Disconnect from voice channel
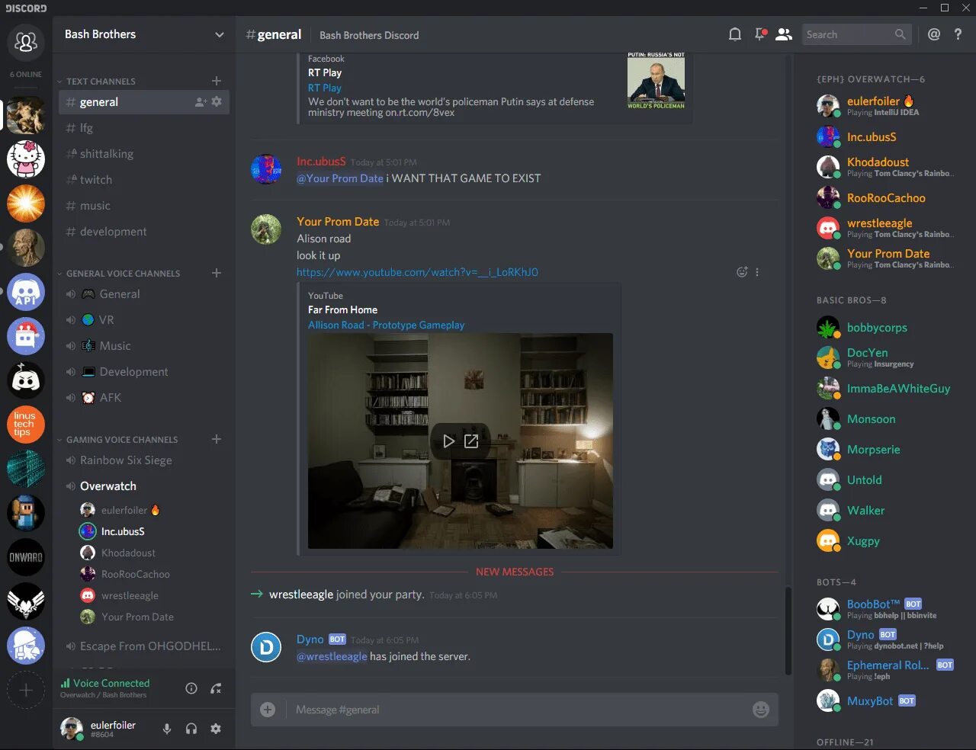Image resolution: width=976 pixels, height=750 pixels. click(x=216, y=688)
